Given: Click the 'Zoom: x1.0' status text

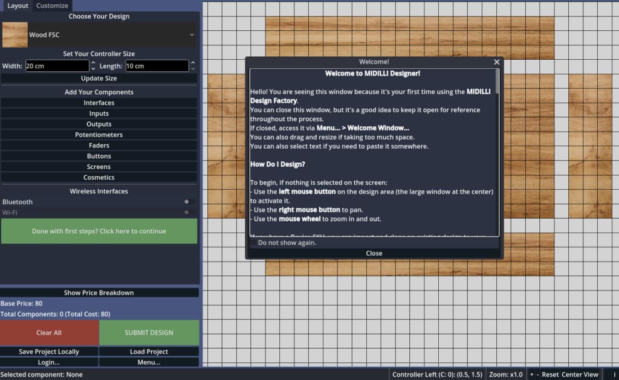Looking at the screenshot, I should [x=506, y=375].
